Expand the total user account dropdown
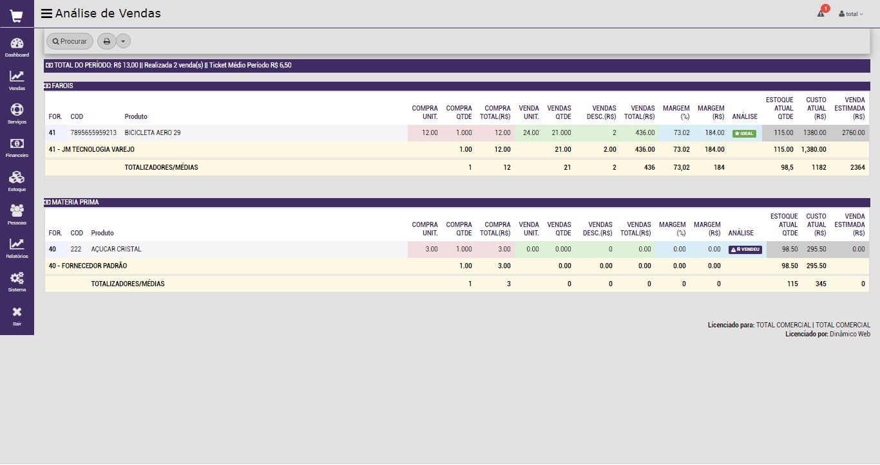Image resolution: width=880 pixels, height=465 pixels. (x=850, y=14)
